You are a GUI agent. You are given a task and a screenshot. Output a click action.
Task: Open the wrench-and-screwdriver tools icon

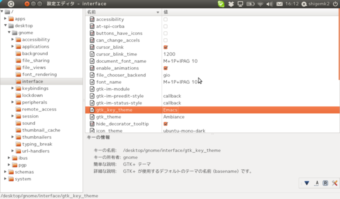(335, 183)
